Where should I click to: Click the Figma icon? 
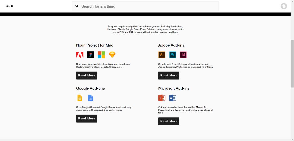tap(90, 55)
